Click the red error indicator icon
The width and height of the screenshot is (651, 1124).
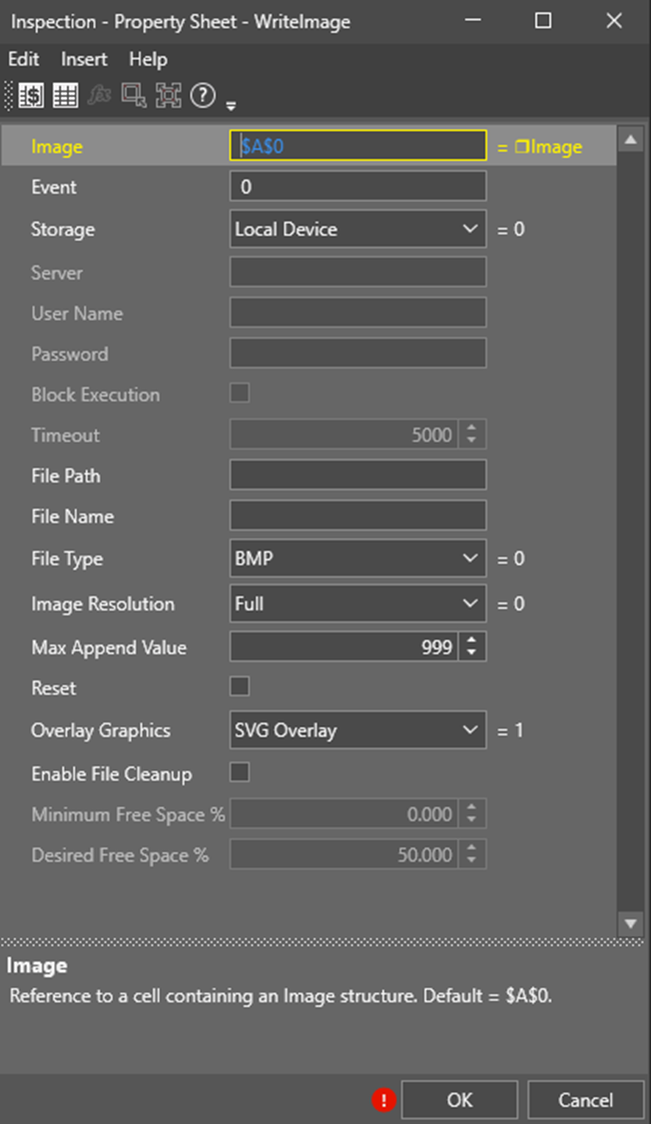(x=383, y=1100)
